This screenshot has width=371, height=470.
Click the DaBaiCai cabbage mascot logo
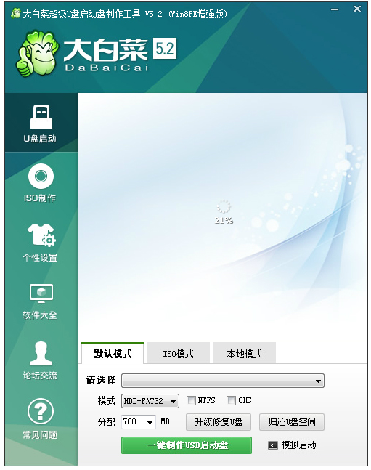(37, 54)
